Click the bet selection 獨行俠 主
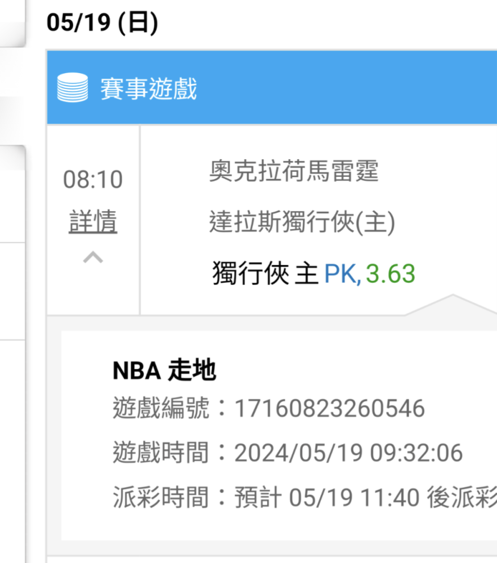The image size is (497, 563). [266, 274]
